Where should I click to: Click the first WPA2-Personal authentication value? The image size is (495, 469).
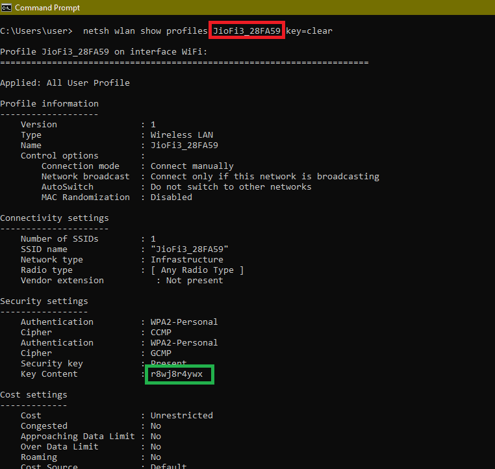[x=184, y=322]
